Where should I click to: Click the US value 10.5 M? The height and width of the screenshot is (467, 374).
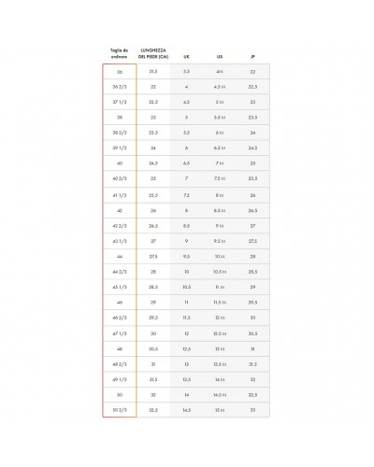pos(220,272)
